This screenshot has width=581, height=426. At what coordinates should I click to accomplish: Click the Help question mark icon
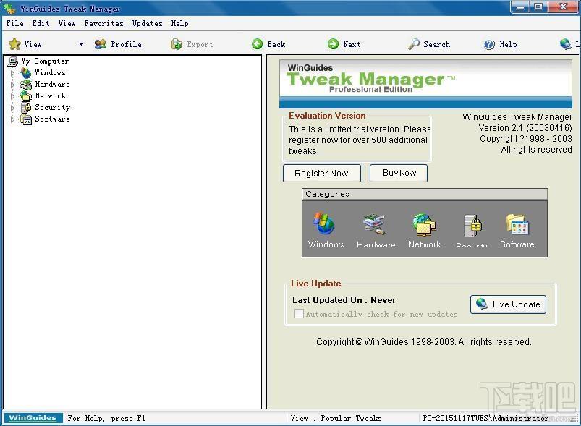[490, 44]
